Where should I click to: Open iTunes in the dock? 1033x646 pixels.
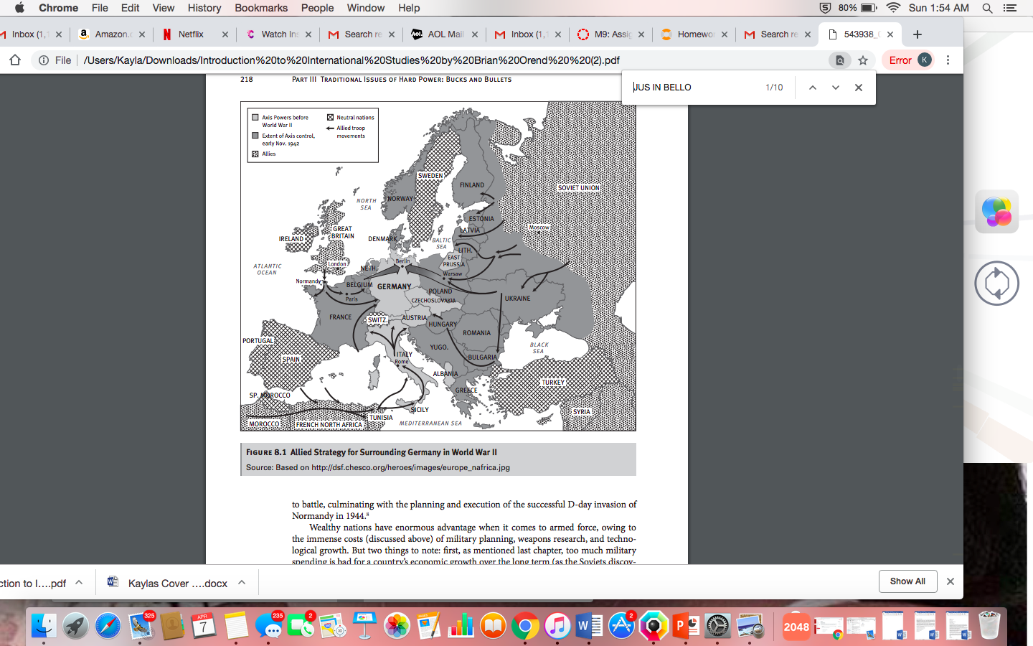click(x=557, y=626)
